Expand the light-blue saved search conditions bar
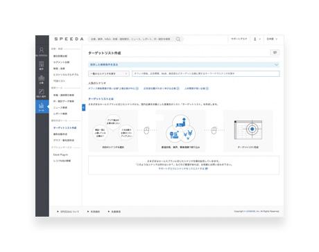Image resolution: width=319 pixels, height=252 pixels. pyautogui.click(x=184, y=64)
